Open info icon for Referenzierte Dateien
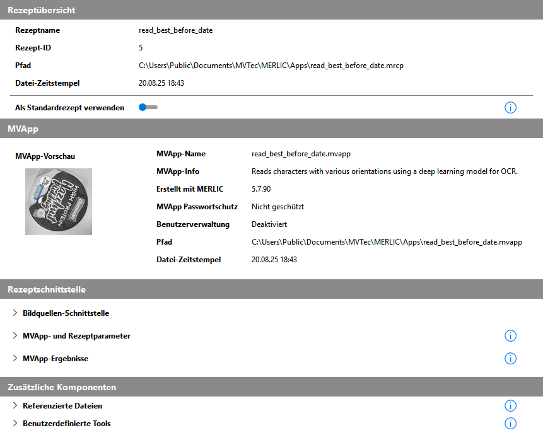Screen dimensions: 543x440 pyautogui.click(x=510, y=406)
